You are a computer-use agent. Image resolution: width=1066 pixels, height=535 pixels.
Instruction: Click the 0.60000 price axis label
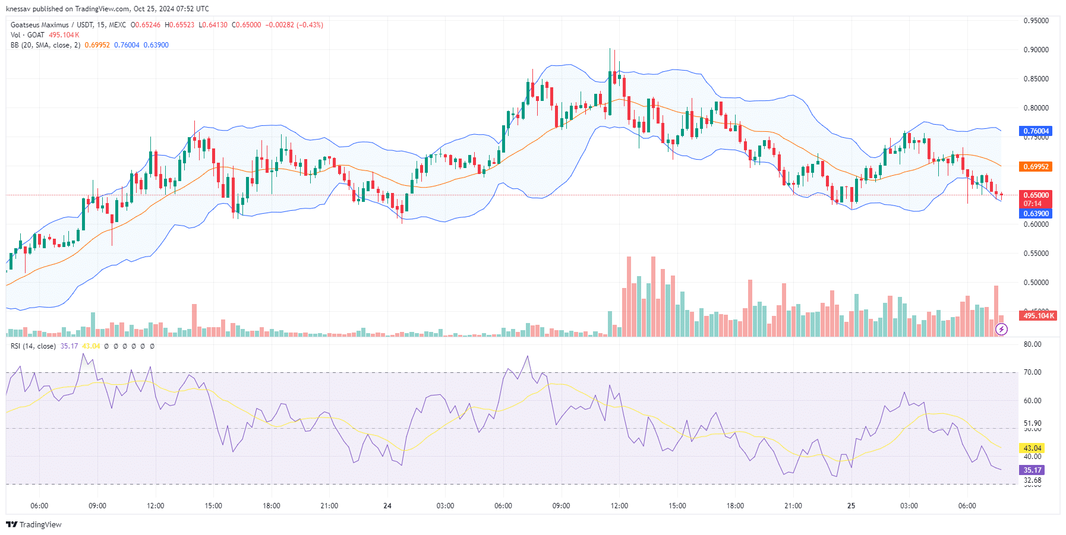1036,224
